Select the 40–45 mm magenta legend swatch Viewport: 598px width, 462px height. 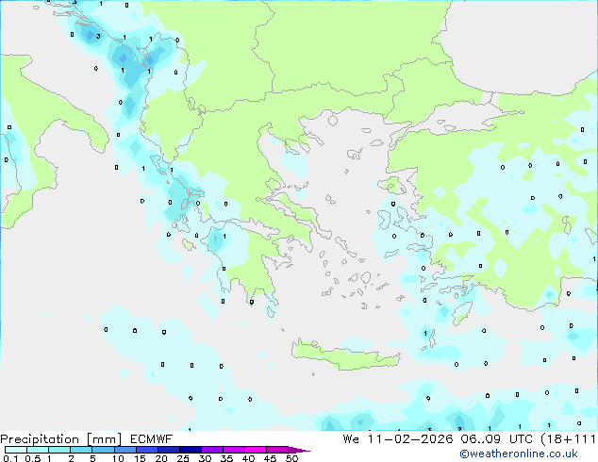coord(256,450)
